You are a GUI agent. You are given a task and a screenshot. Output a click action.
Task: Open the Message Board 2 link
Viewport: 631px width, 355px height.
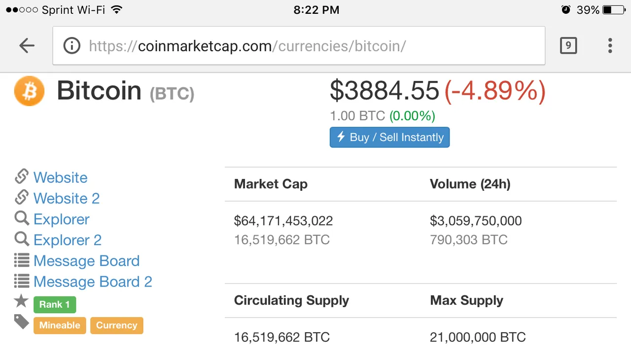[93, 282]
